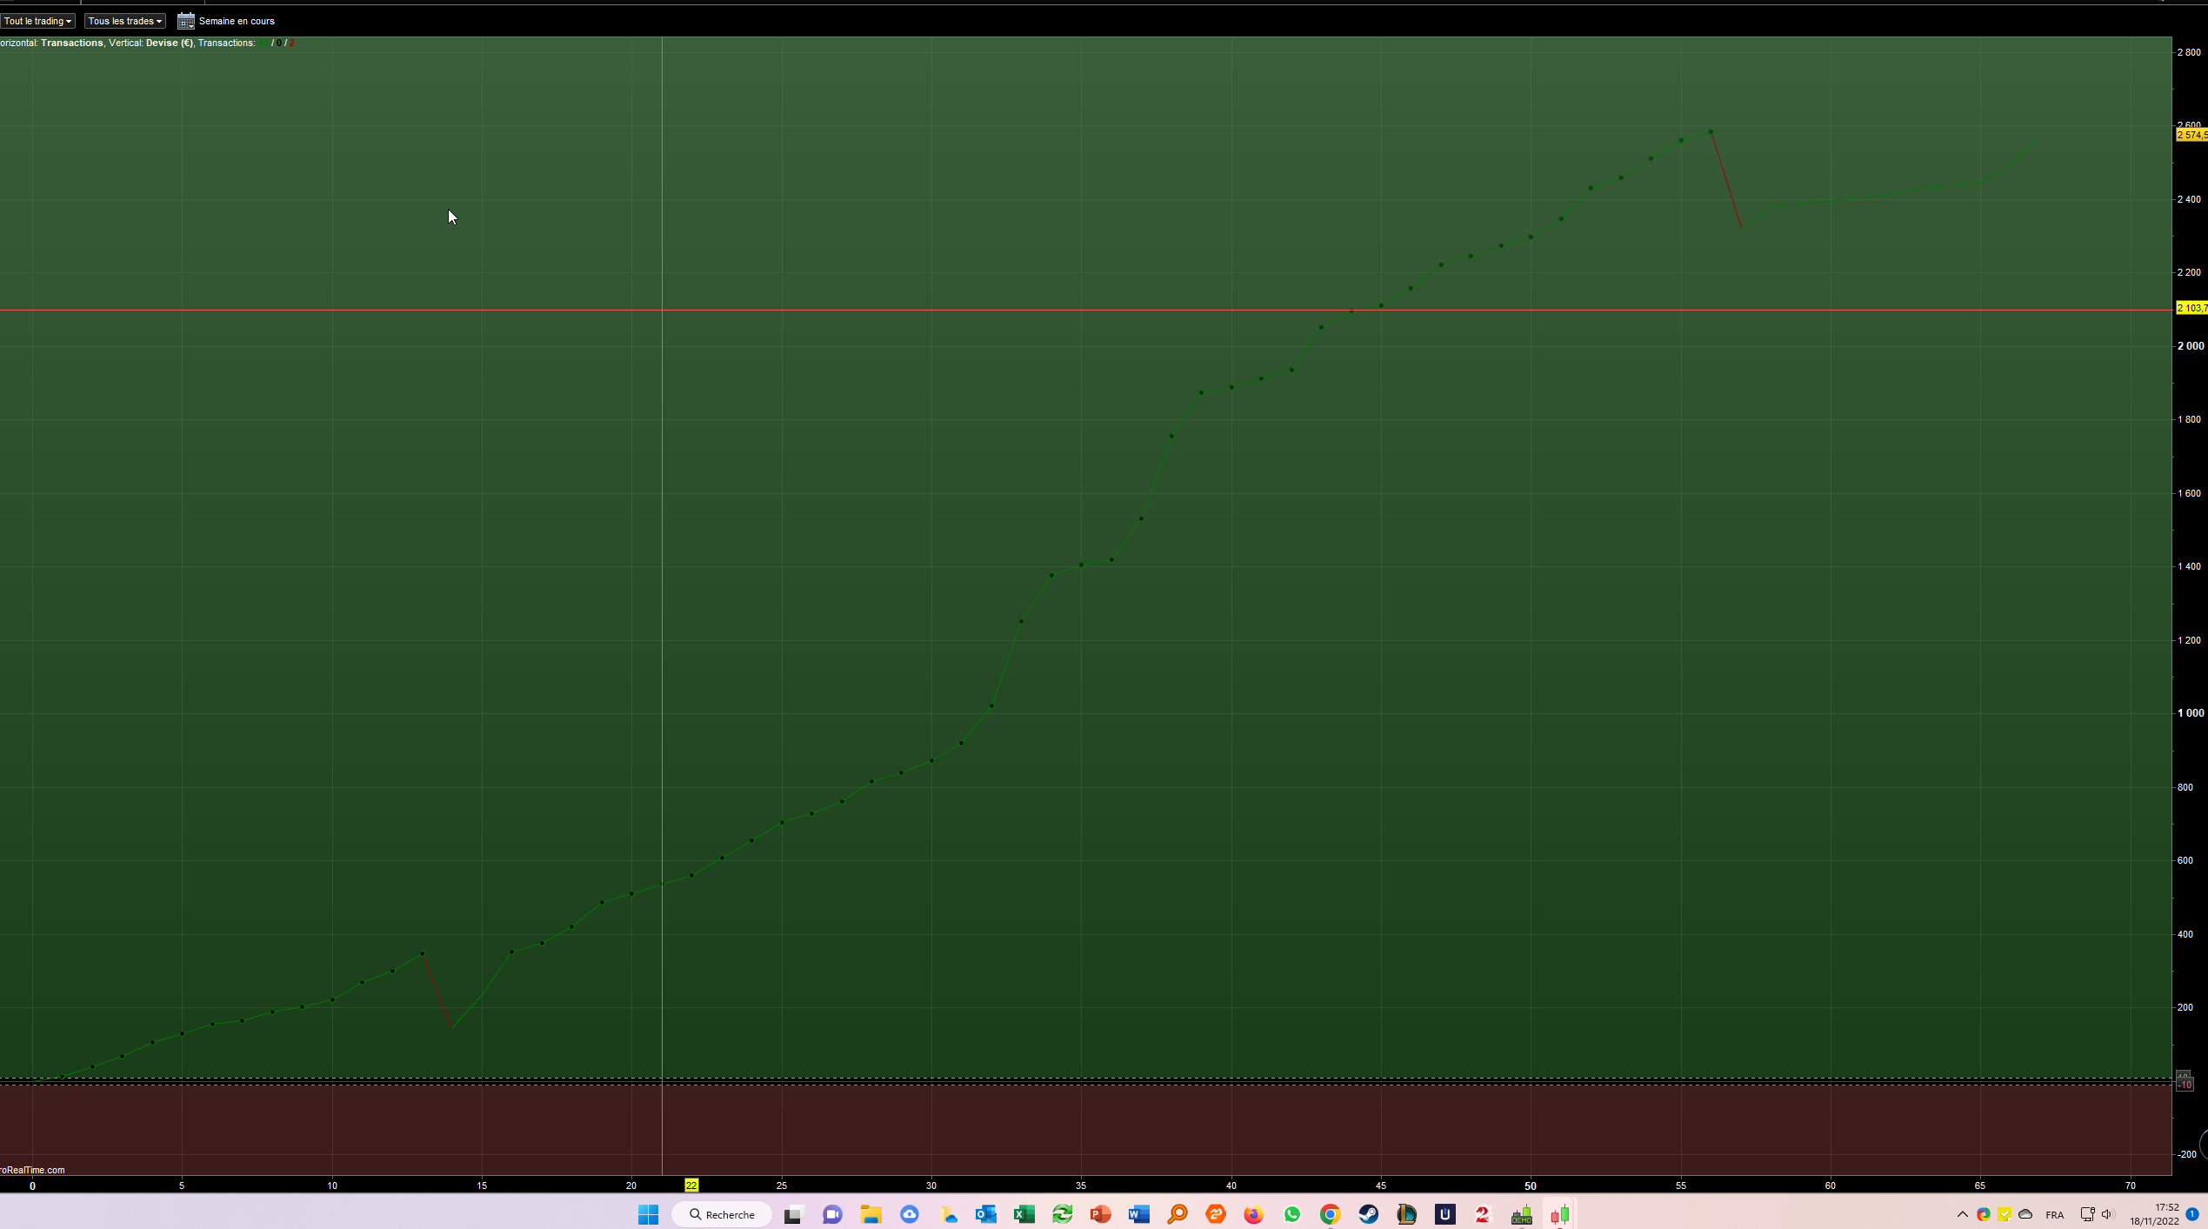
Task: Click the 'Semaine en cours' period label
Action: click(237, 21)
